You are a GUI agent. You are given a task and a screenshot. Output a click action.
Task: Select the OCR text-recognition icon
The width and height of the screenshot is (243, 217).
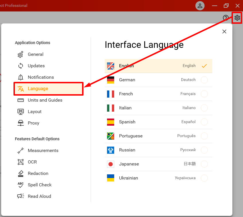20,162
